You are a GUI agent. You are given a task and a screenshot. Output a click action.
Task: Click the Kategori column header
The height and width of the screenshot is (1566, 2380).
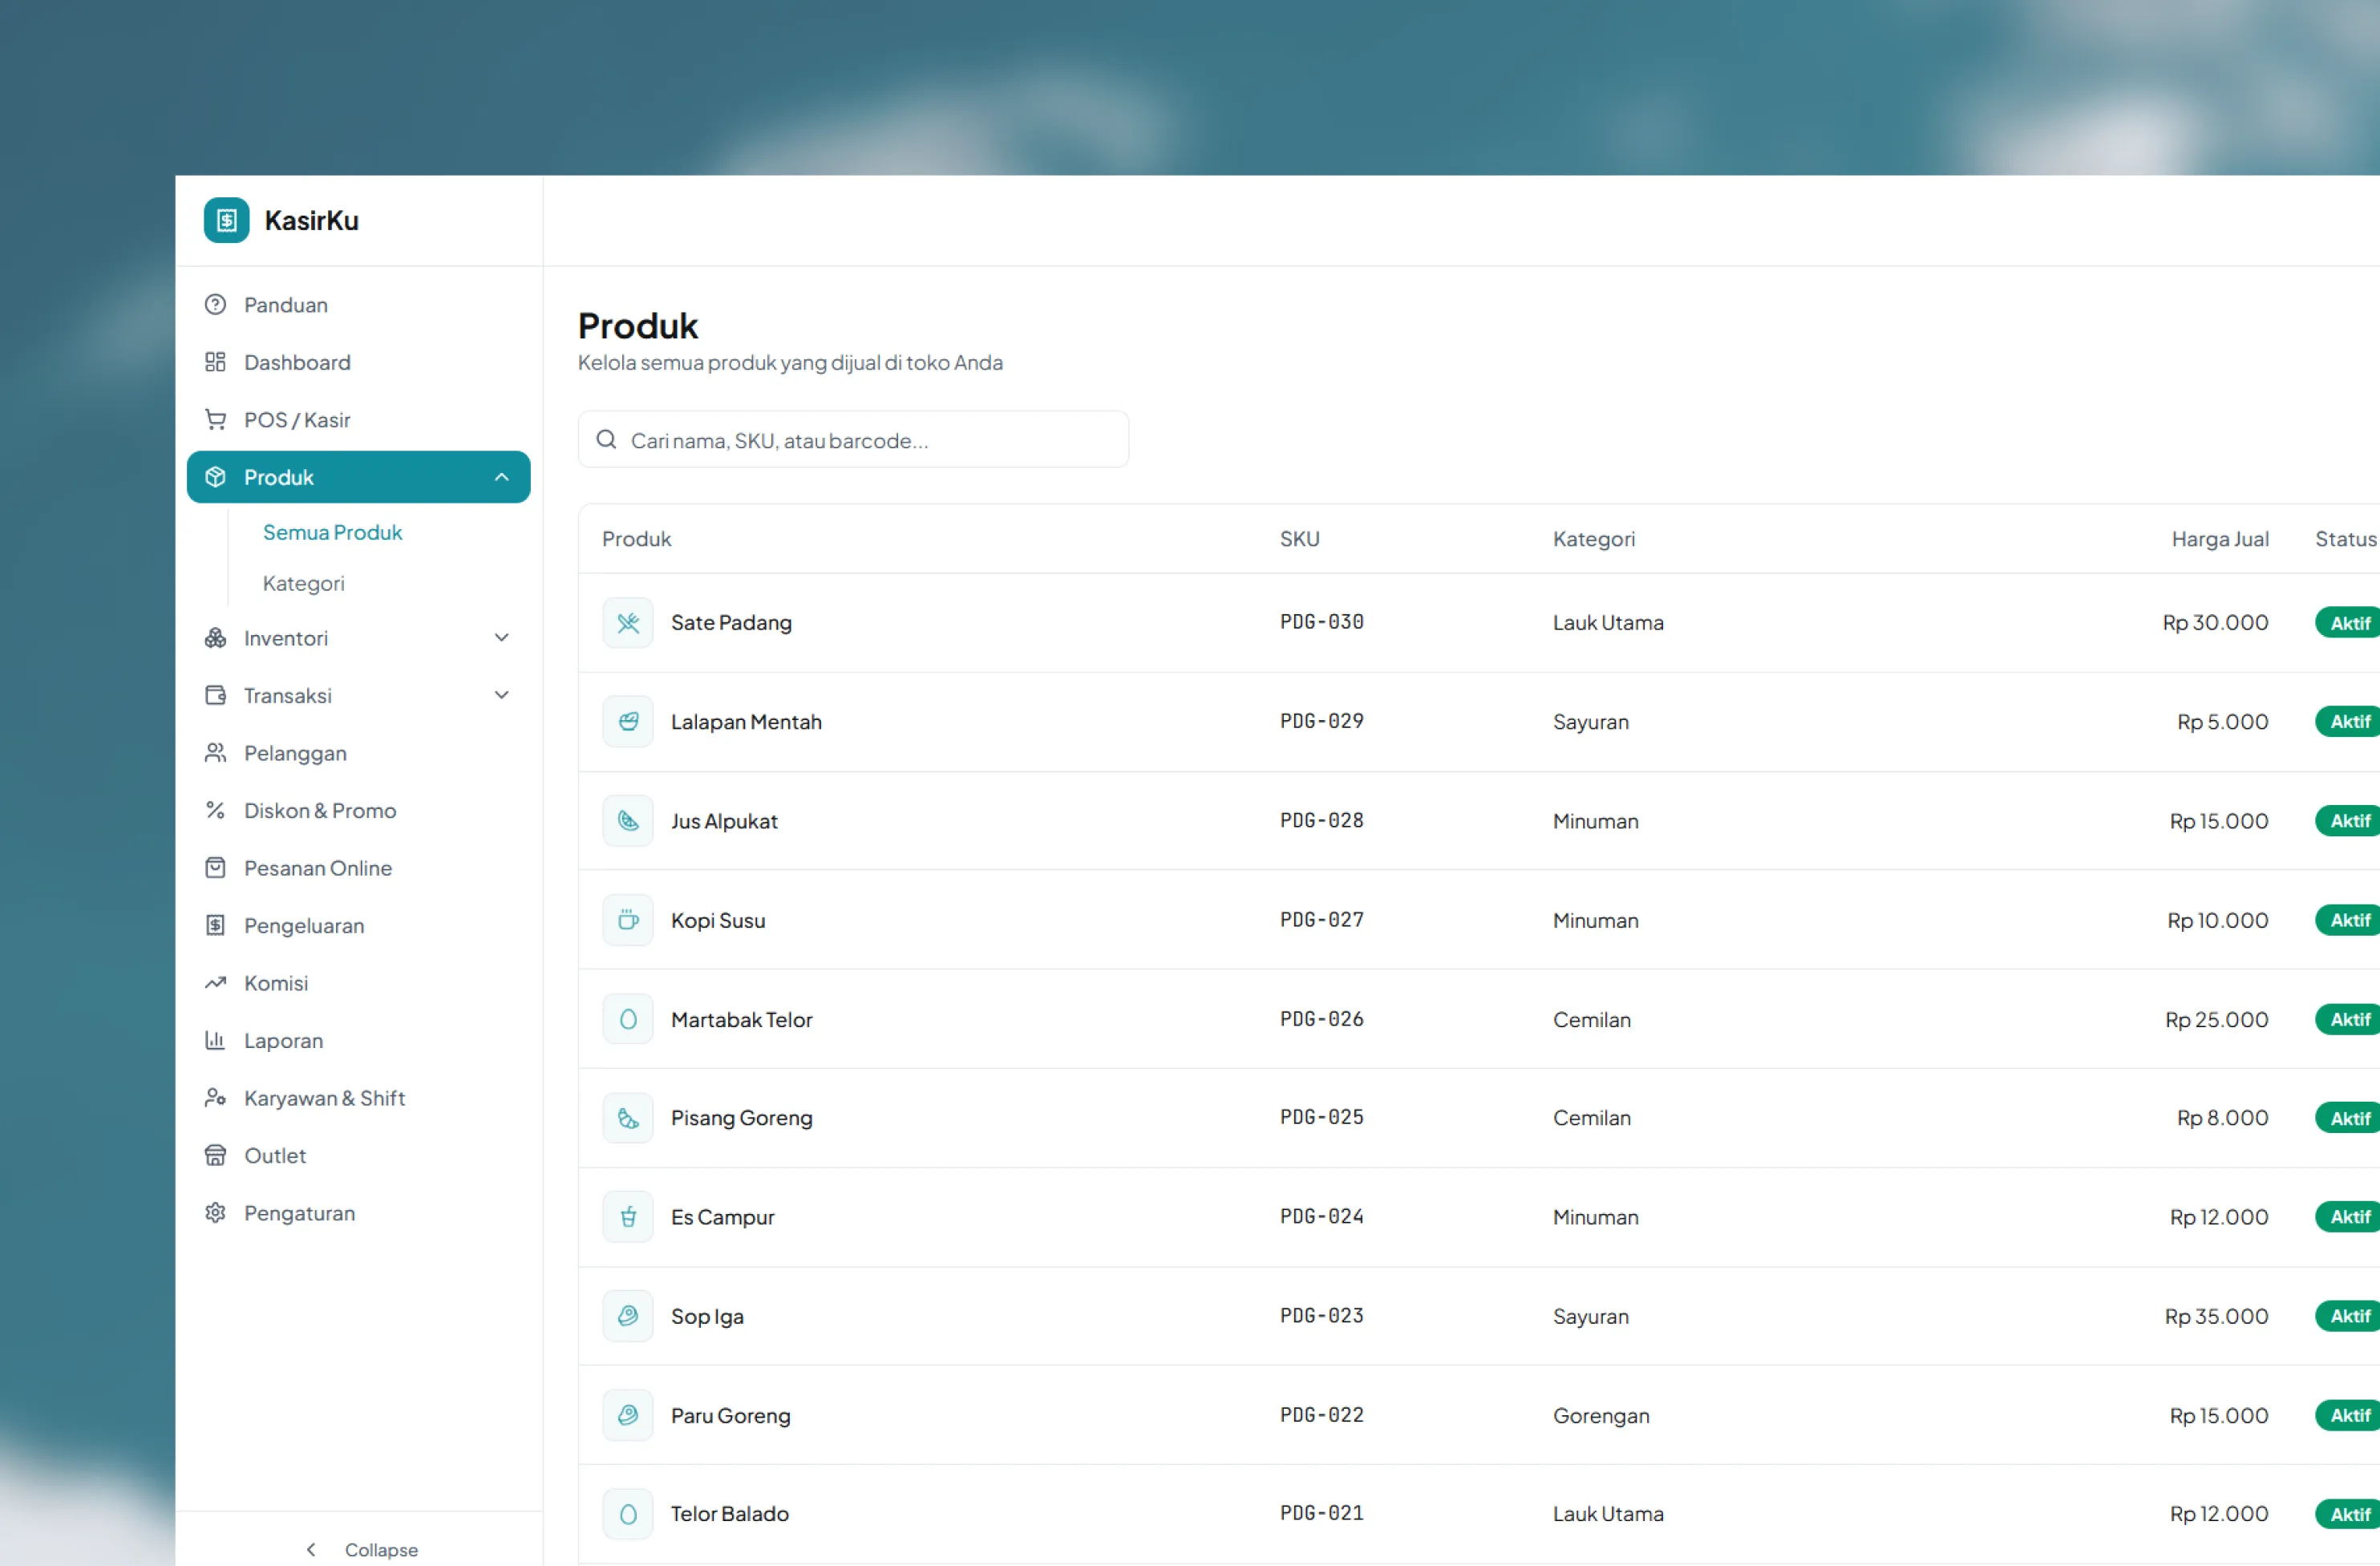point(1594,539)
